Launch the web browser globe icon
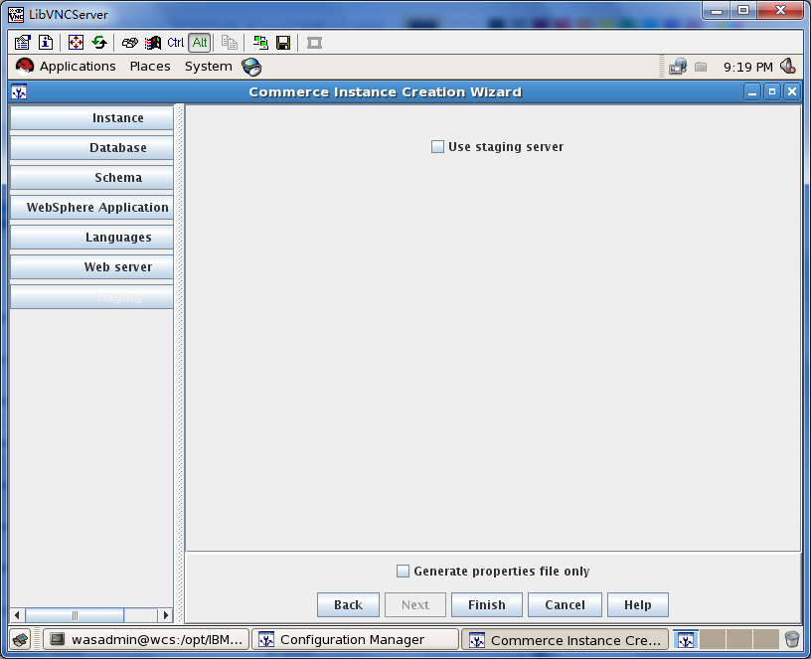 pyautogui.click(x=251, y=67)
